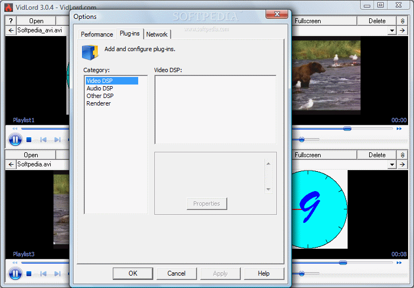
Task: Stop playback in Playlist1 player
Action: (29, 139)
